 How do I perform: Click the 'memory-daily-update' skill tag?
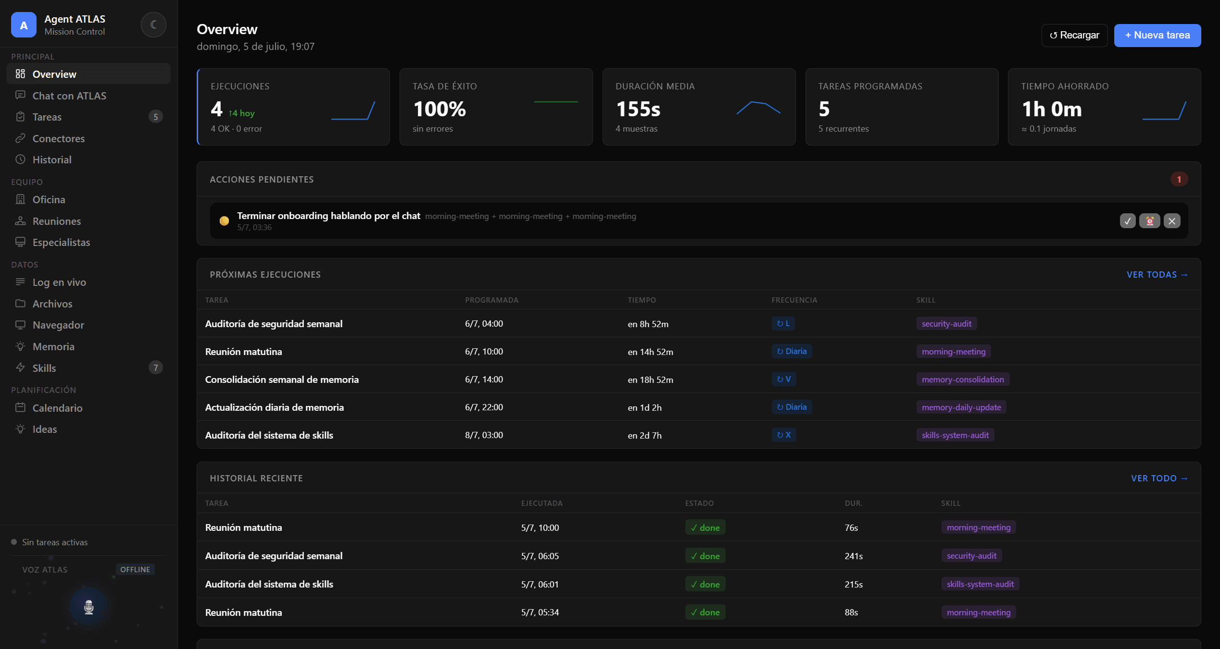click(961, 407)
